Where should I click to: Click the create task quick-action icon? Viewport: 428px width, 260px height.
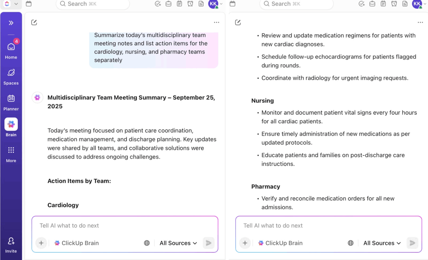click(x=157, y=4)
